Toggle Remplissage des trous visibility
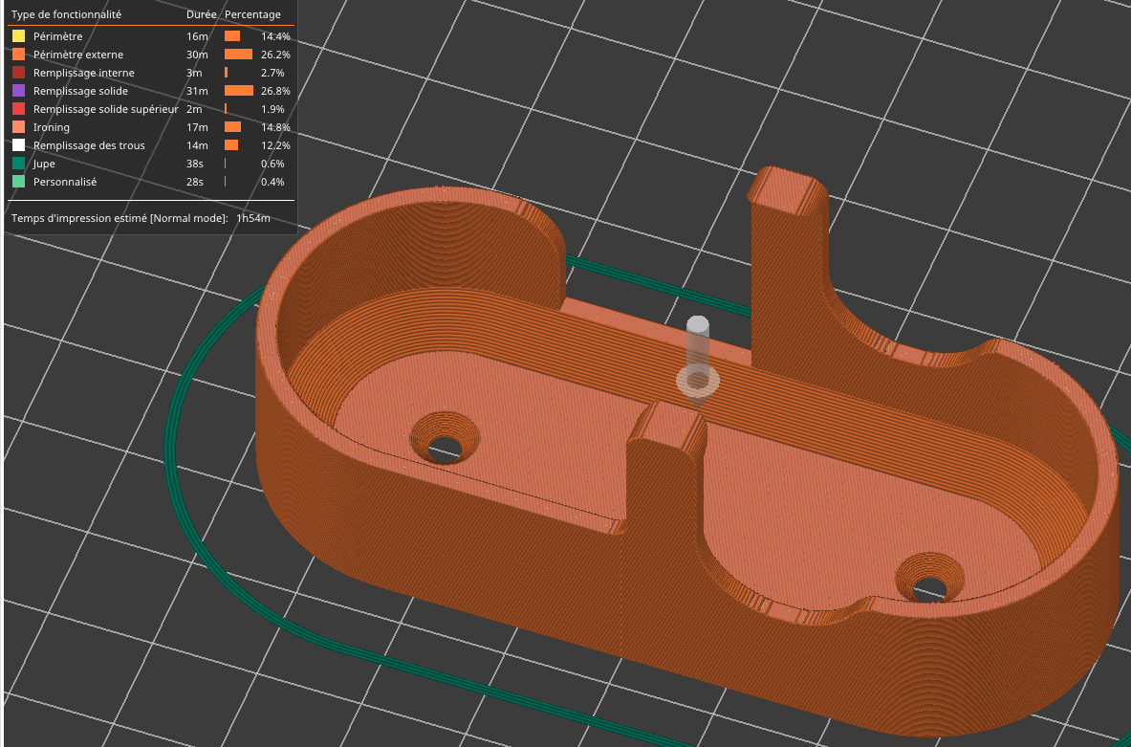1131x747 pixels. (x=151, y=145)
